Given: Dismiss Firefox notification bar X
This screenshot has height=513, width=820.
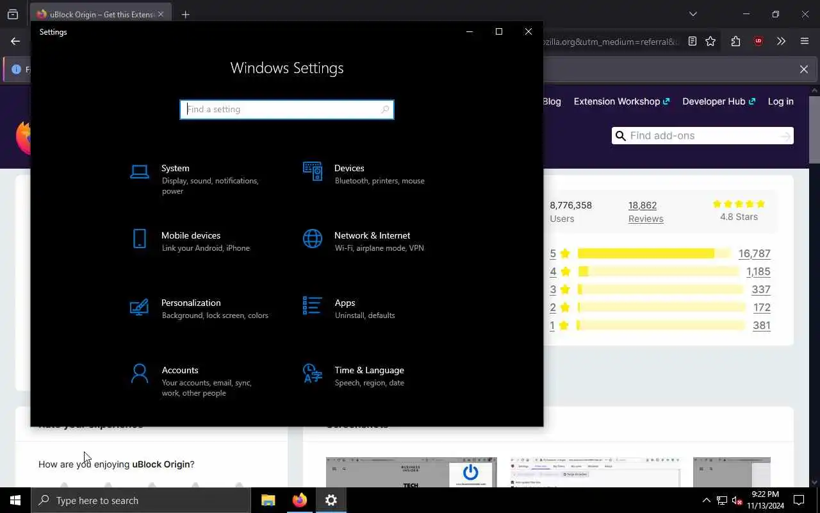Looking at the screenshot, I should point(804,69).
